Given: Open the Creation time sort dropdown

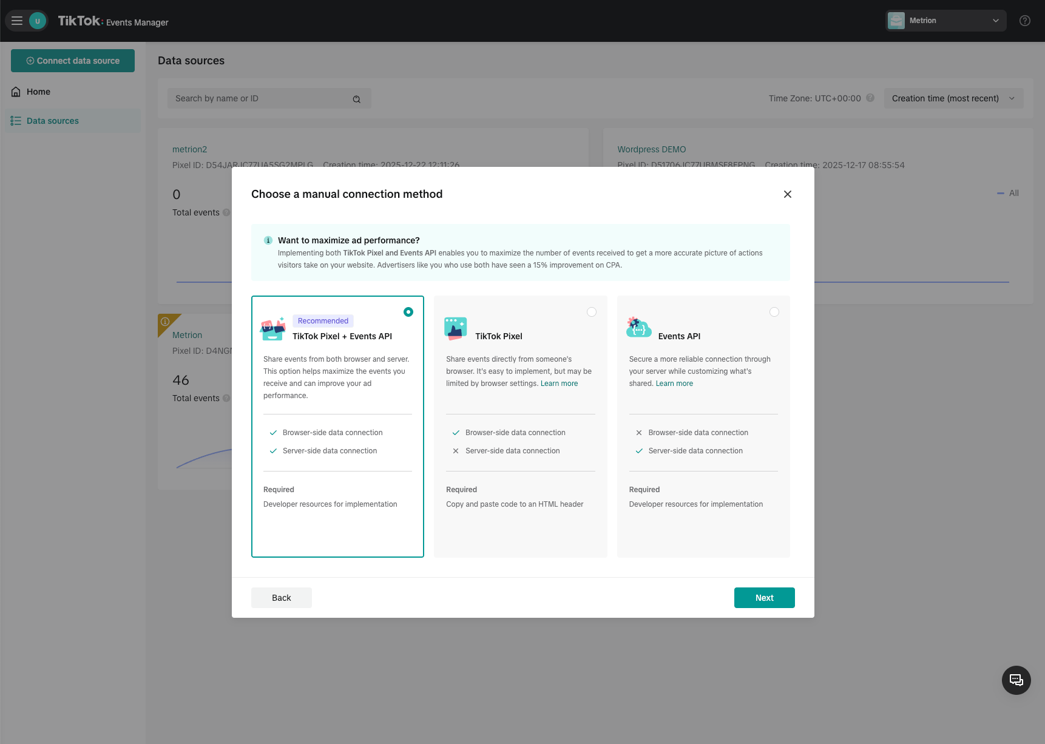Looking at the screenshot, I should (x=954, y=98).
